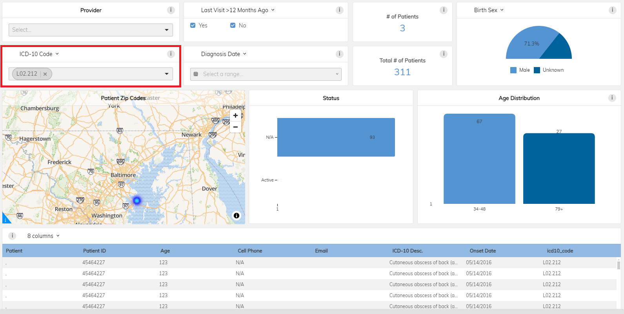Toggle the No checkbox
Viewport: 624px width, 314px height.
tap(233, 25)
